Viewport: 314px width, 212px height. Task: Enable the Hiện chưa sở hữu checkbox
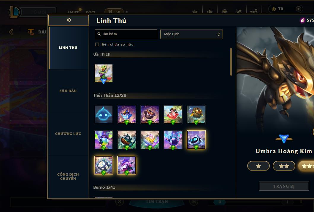pyautogui.click(x=97, y=44)
